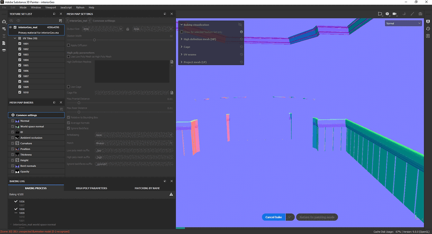Click Return to painting mode button
Screen dimensions: 432x234
[317, 217]
